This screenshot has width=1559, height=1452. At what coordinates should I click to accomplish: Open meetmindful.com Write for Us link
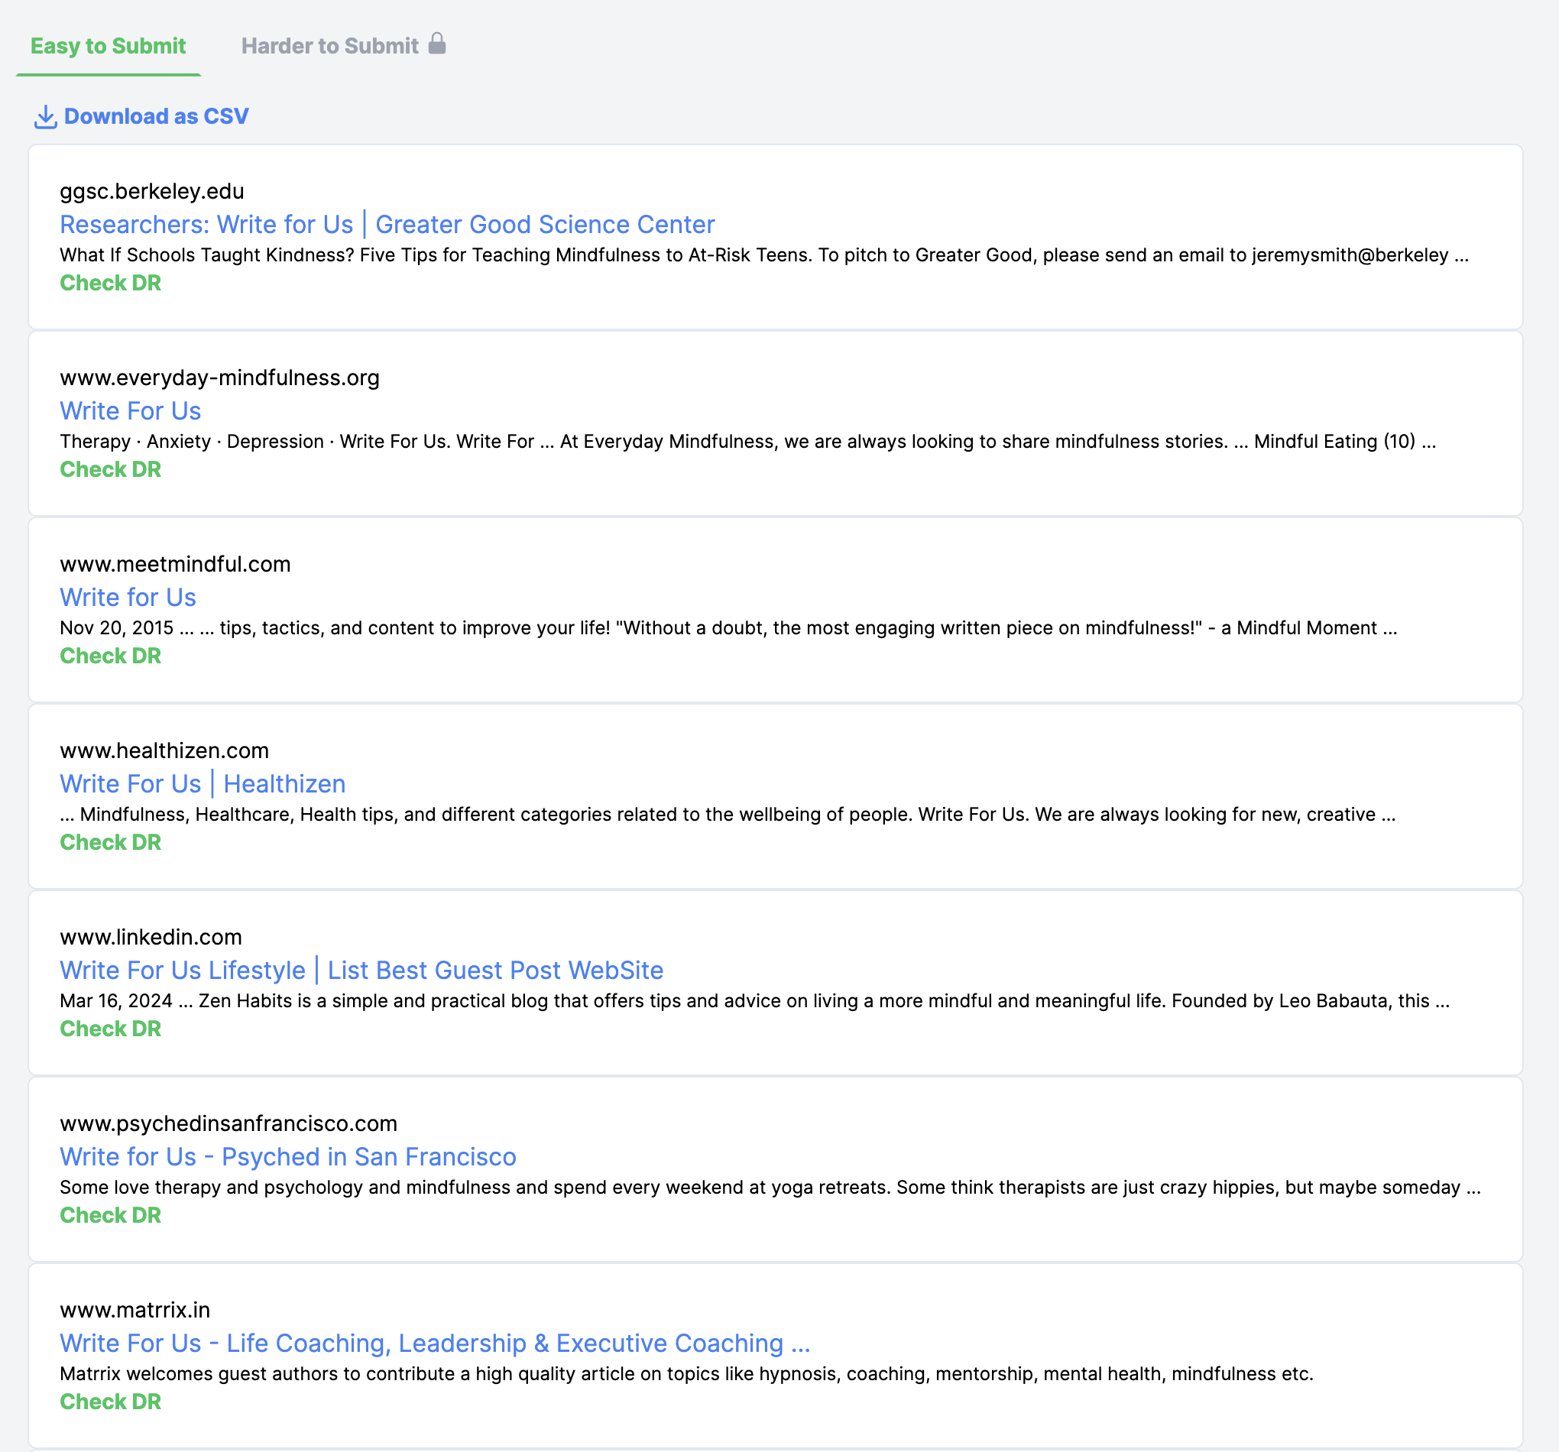(x=128, y=598)
